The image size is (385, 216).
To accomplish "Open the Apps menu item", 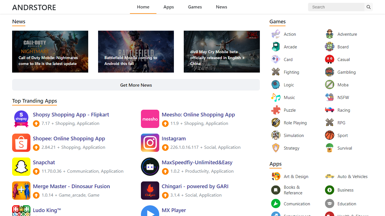I will click(169, 7).
